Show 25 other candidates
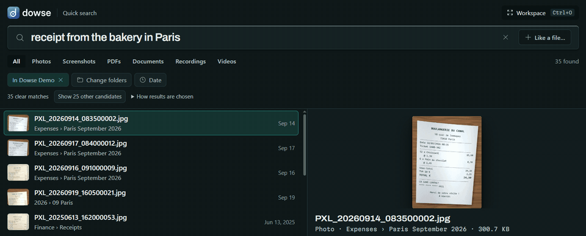 coord(90,97)
